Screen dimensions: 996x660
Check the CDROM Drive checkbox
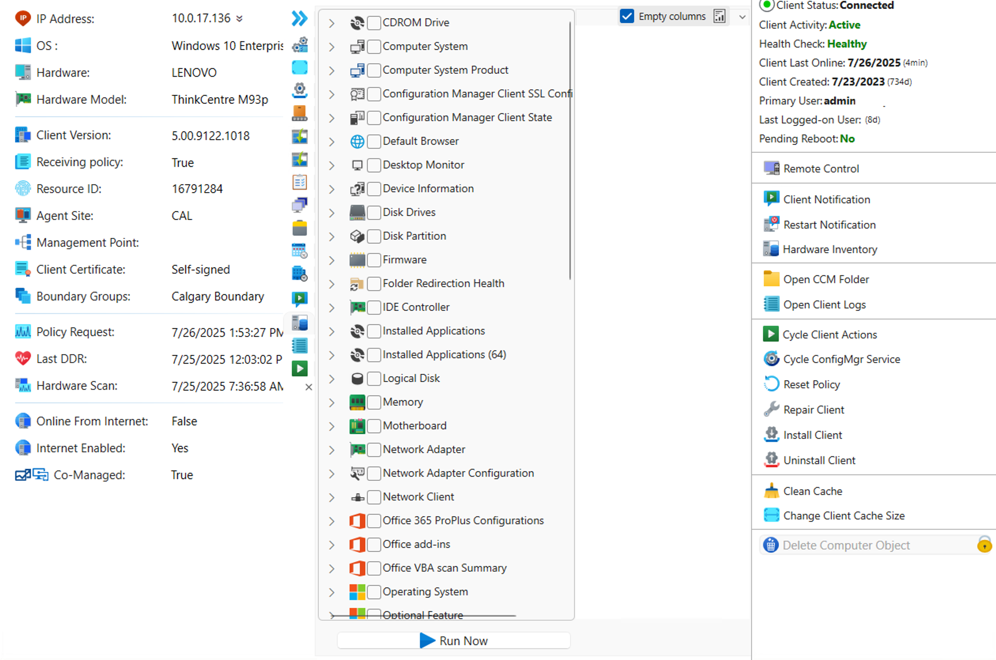(x=374, y=23)
